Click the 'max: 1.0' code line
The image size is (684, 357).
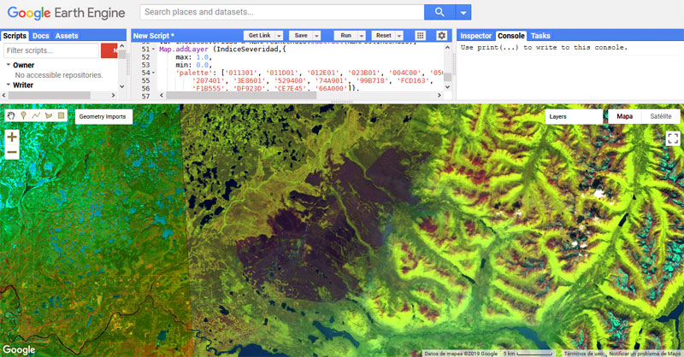click(194, 57)
